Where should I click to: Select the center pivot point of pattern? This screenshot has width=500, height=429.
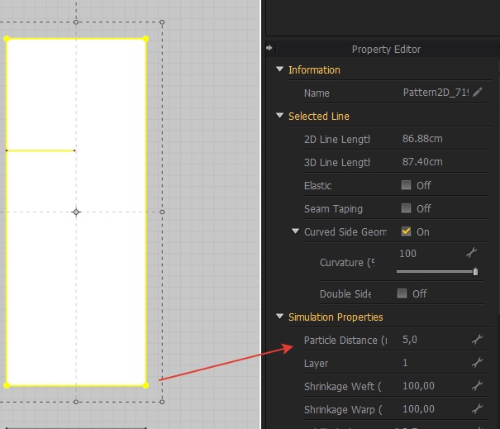coord(76,212)
